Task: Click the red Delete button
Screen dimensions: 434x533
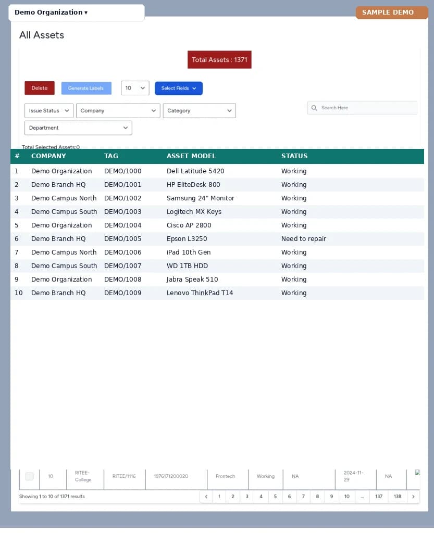Action: [40, 88]
